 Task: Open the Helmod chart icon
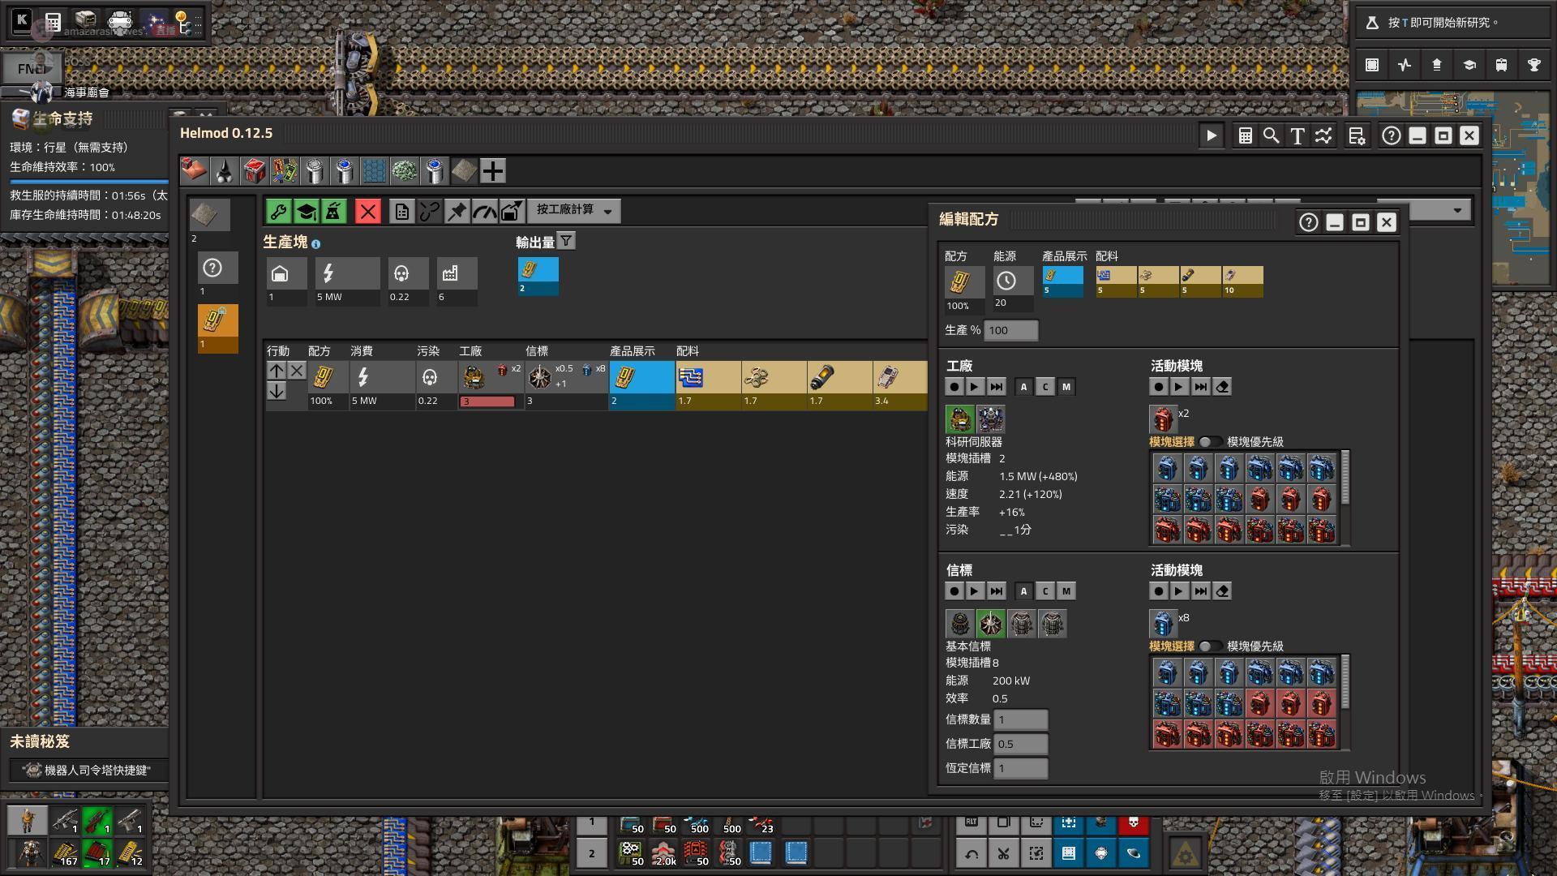[1323, 136]
